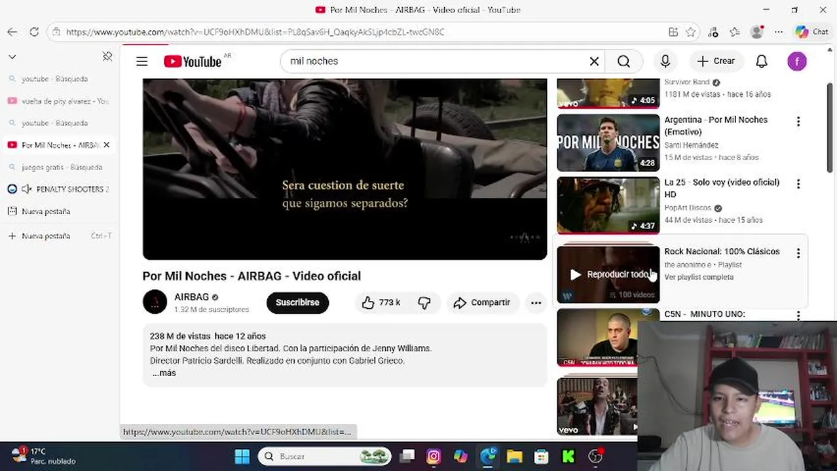
Task: Go to the YouTube home logo
Action: click(x=193, y=61)
